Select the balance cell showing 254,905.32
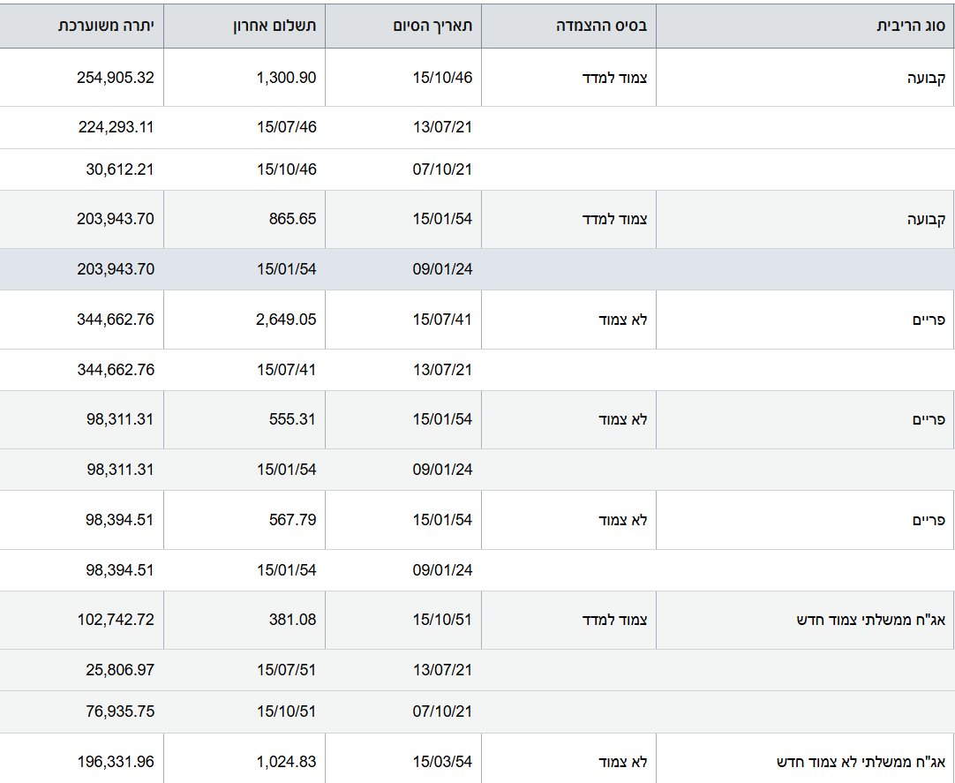Screen dimensions: 955x783 pyautogui.click(x=116, y=78)
